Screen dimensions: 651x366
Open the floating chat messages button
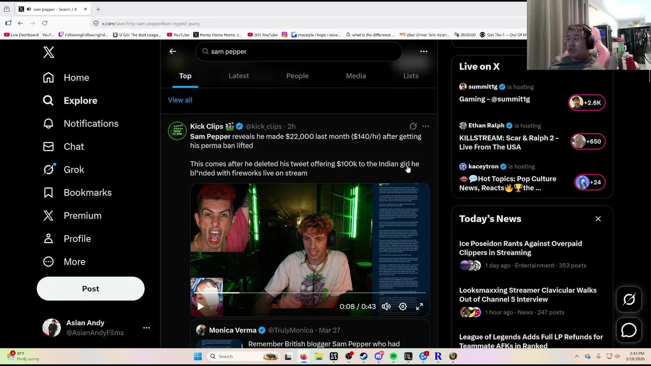(x=629, y=330)
